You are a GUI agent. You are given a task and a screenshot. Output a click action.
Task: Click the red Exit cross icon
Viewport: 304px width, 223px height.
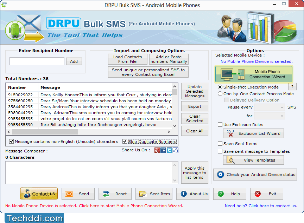tap(258, 194)
